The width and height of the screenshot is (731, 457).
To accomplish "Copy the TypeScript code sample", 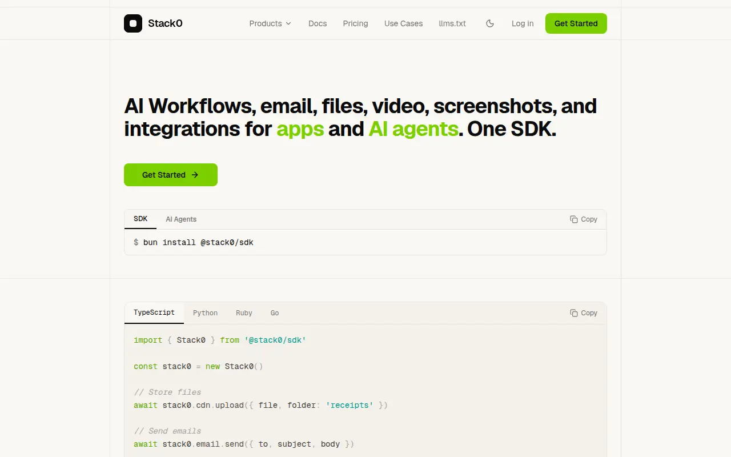I will tap(584, 313).
